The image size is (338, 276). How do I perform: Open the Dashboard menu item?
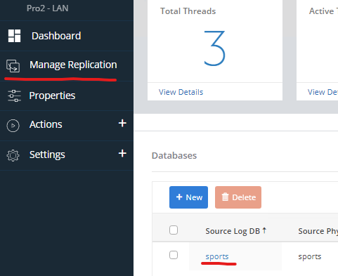(x=56, y=36)
